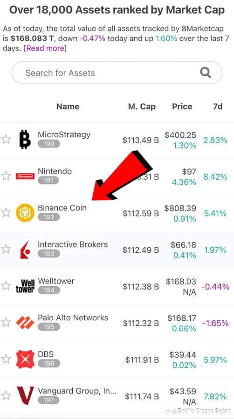Click the Nintendo red logo
This screenshot has width=234, height=419.
point(25,176)
